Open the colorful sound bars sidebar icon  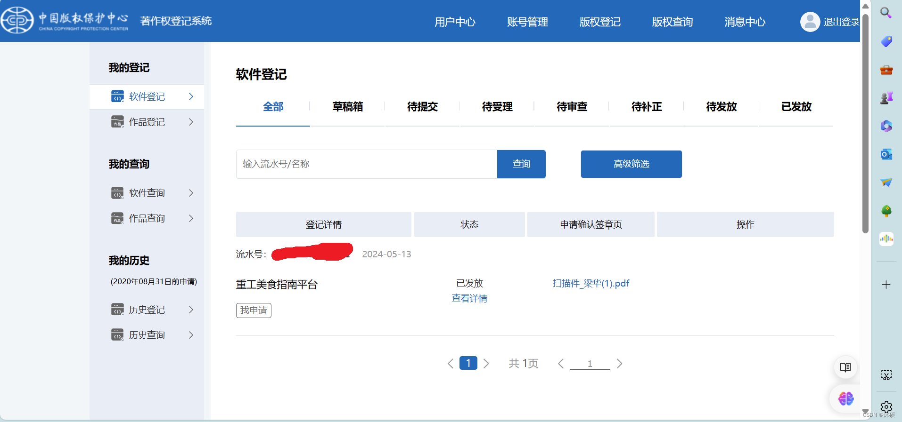[886, 239]
